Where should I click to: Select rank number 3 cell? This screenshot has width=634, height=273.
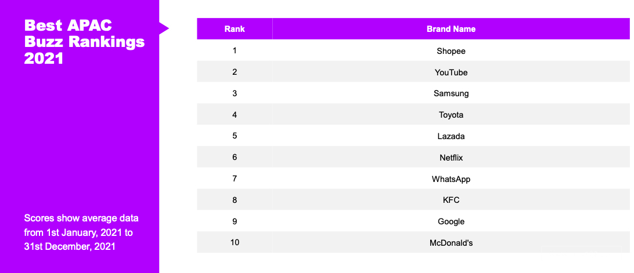pos(235,93)
